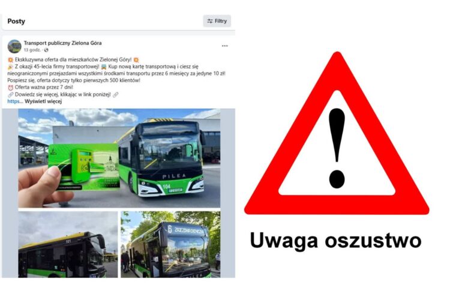Click the 13 godz. post timestamp
The image size is (450, 300).
pyautogui.click(x=32, y=50)
